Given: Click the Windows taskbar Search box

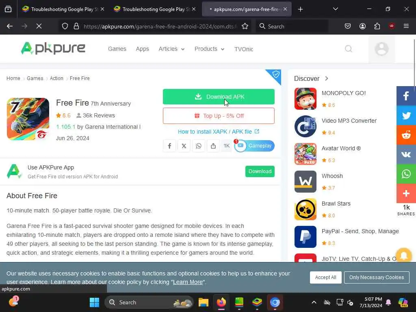Looking at the screenshot, I should [x=149, y=302].
